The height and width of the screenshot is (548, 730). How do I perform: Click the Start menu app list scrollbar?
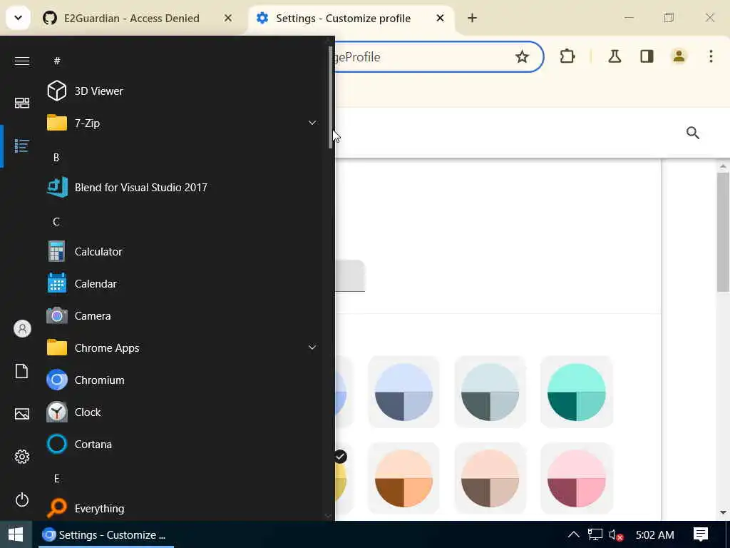[x=331, y=97]
